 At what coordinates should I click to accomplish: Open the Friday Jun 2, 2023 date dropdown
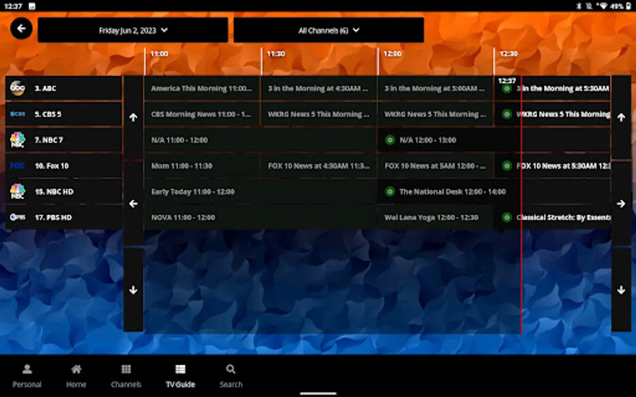(x=133, y=30)
